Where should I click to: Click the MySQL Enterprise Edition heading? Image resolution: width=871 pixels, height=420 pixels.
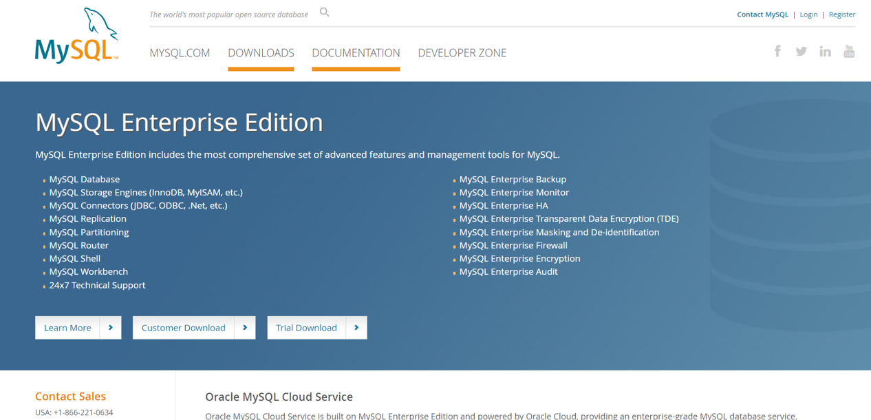179,122
